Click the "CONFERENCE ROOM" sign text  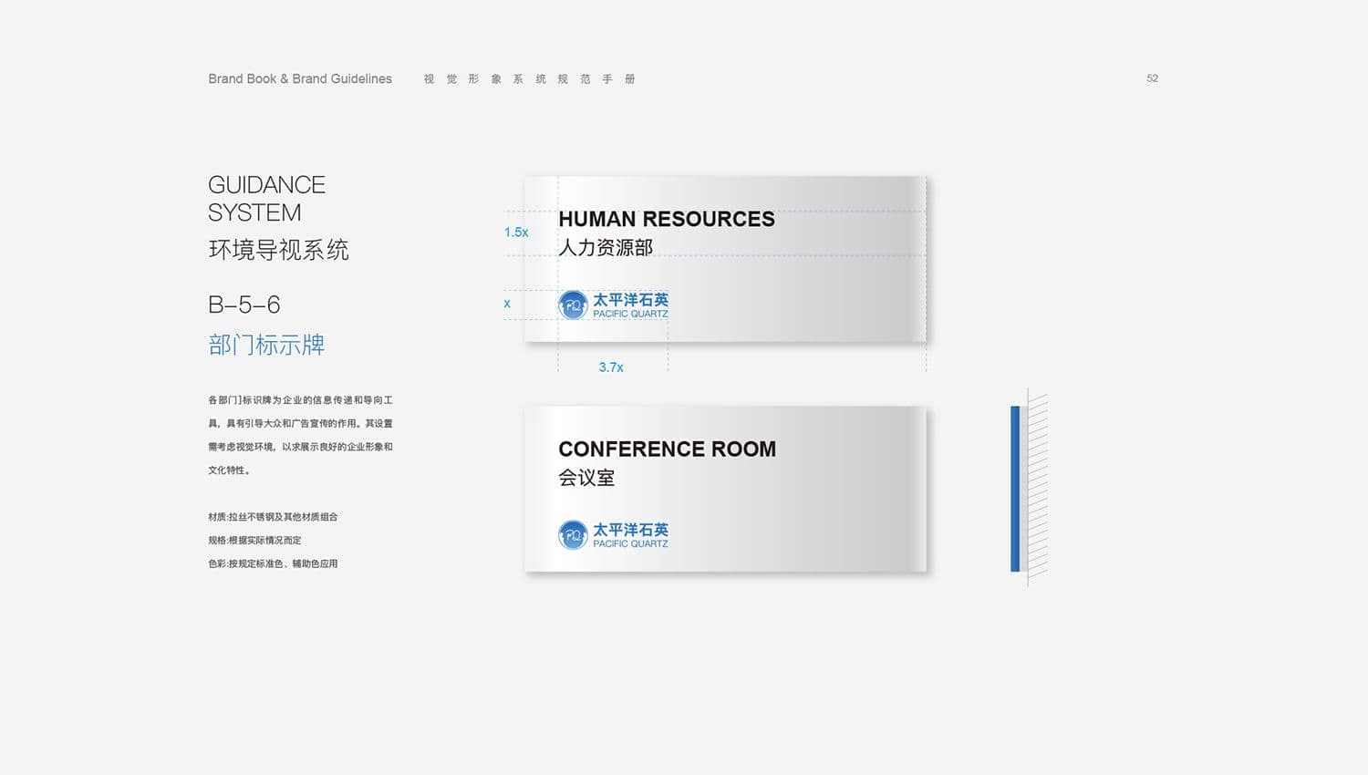(667, 449)
